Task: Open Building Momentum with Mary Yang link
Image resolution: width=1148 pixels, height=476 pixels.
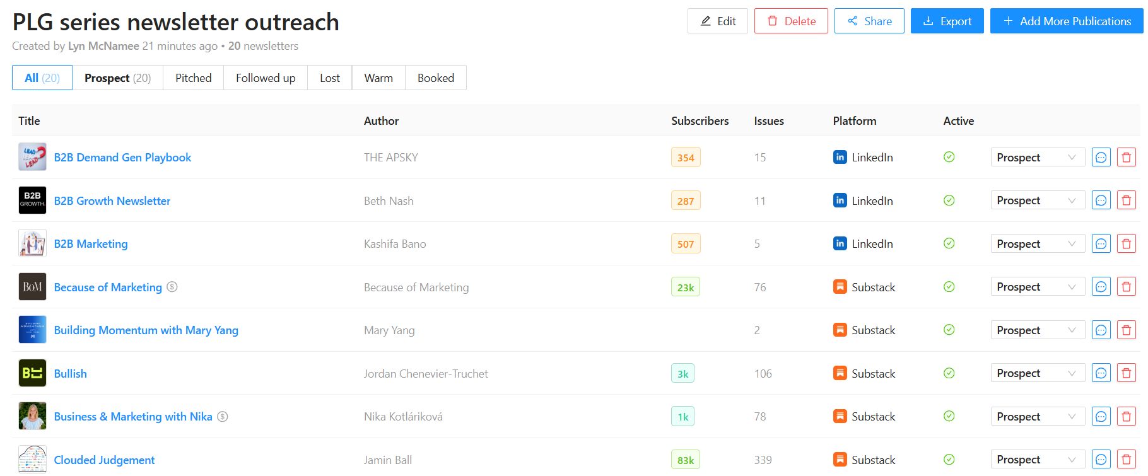Action: point(146,330)
